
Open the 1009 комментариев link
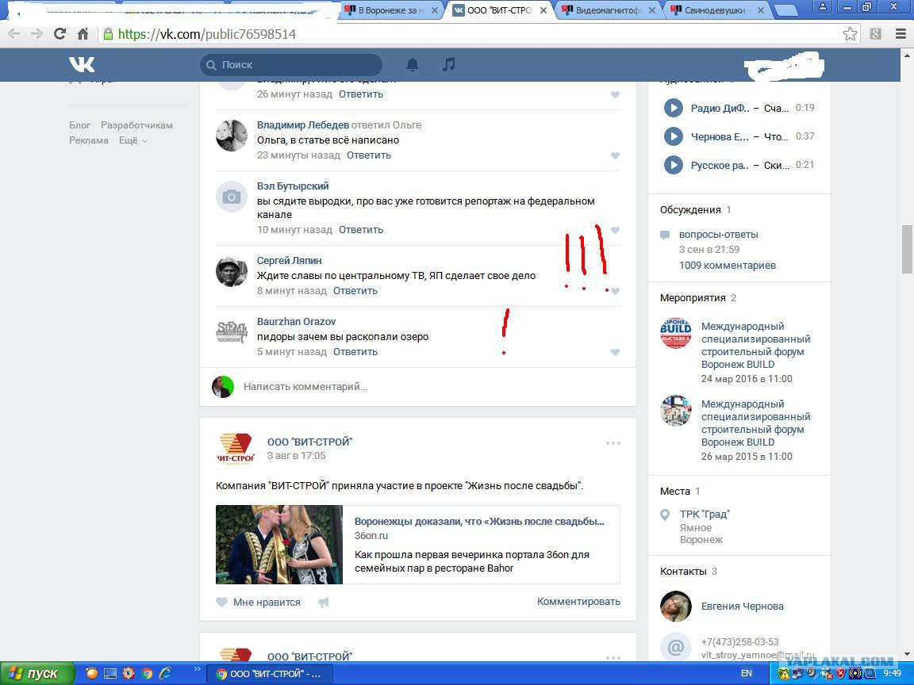728,266
